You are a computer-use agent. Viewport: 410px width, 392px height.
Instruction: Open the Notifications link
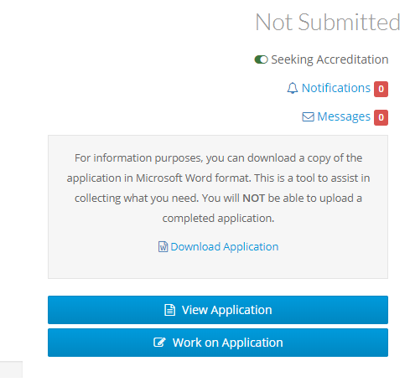(x=336, y=88)
